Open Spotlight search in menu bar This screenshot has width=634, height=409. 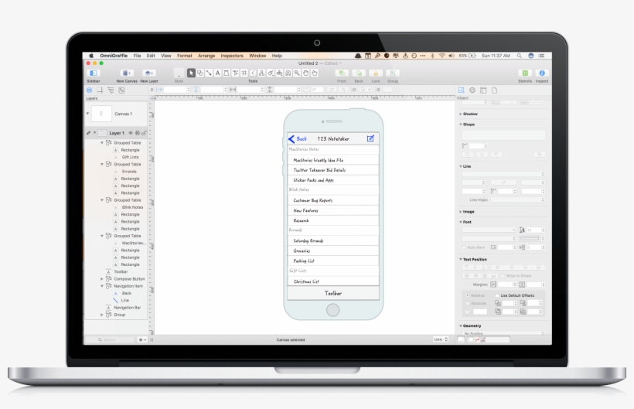point(519,56)
